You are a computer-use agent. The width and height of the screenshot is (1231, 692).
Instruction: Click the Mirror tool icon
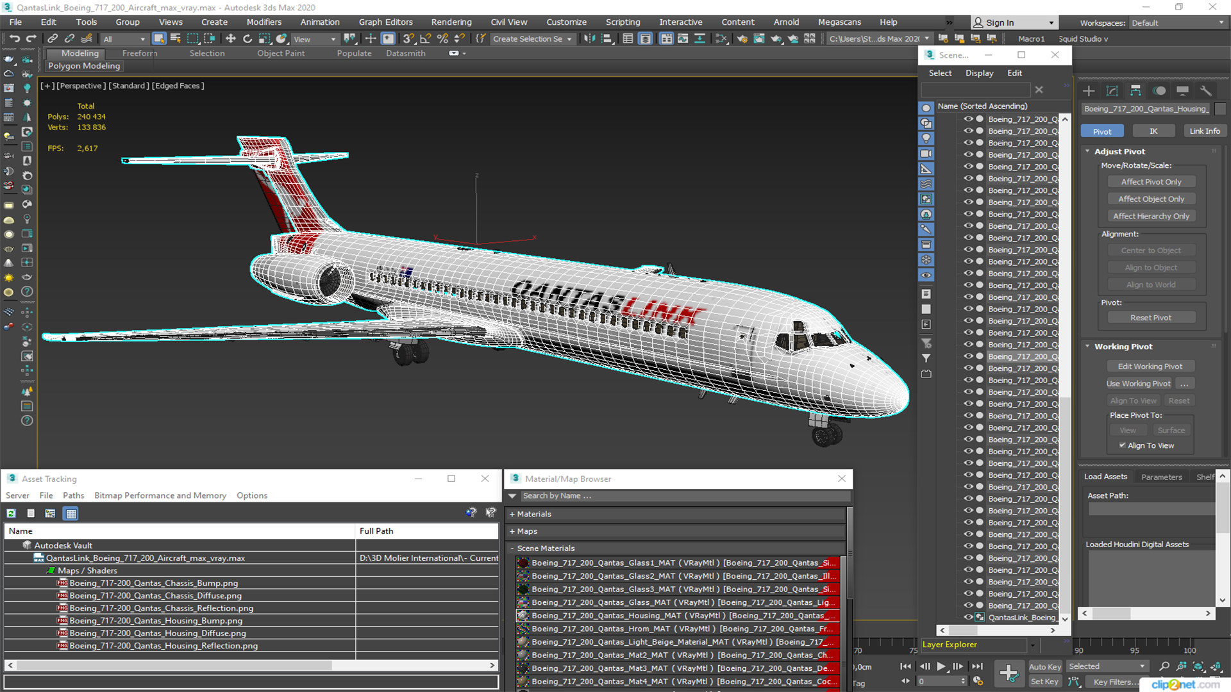click(x=589, y=39)
